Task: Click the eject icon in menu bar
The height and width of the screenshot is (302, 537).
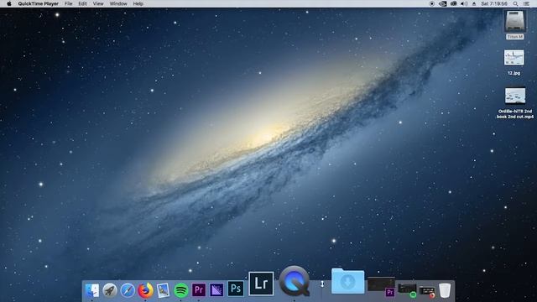Action: click(x=474, y=3)
